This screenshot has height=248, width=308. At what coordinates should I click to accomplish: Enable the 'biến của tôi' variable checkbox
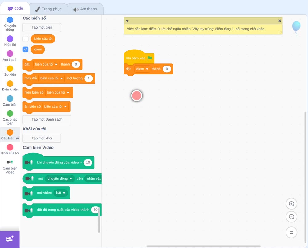point(26,39)
